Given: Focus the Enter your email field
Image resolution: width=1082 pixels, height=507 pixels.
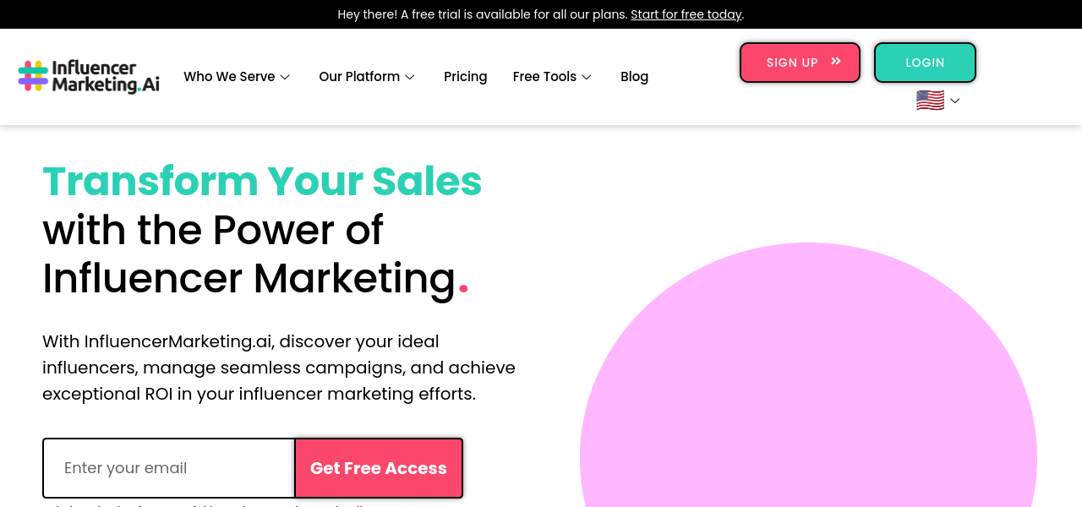Looking at the screenshot, I should (x=169, y=468).
